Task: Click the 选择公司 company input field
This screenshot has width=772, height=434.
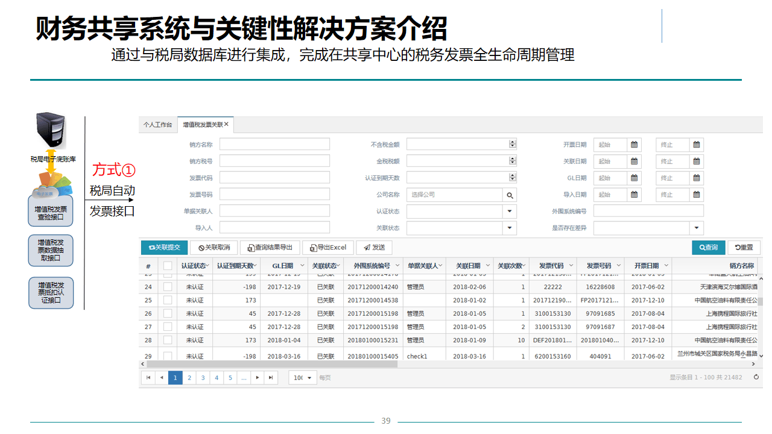Action: pyautogui.click(x=455, y=195)
